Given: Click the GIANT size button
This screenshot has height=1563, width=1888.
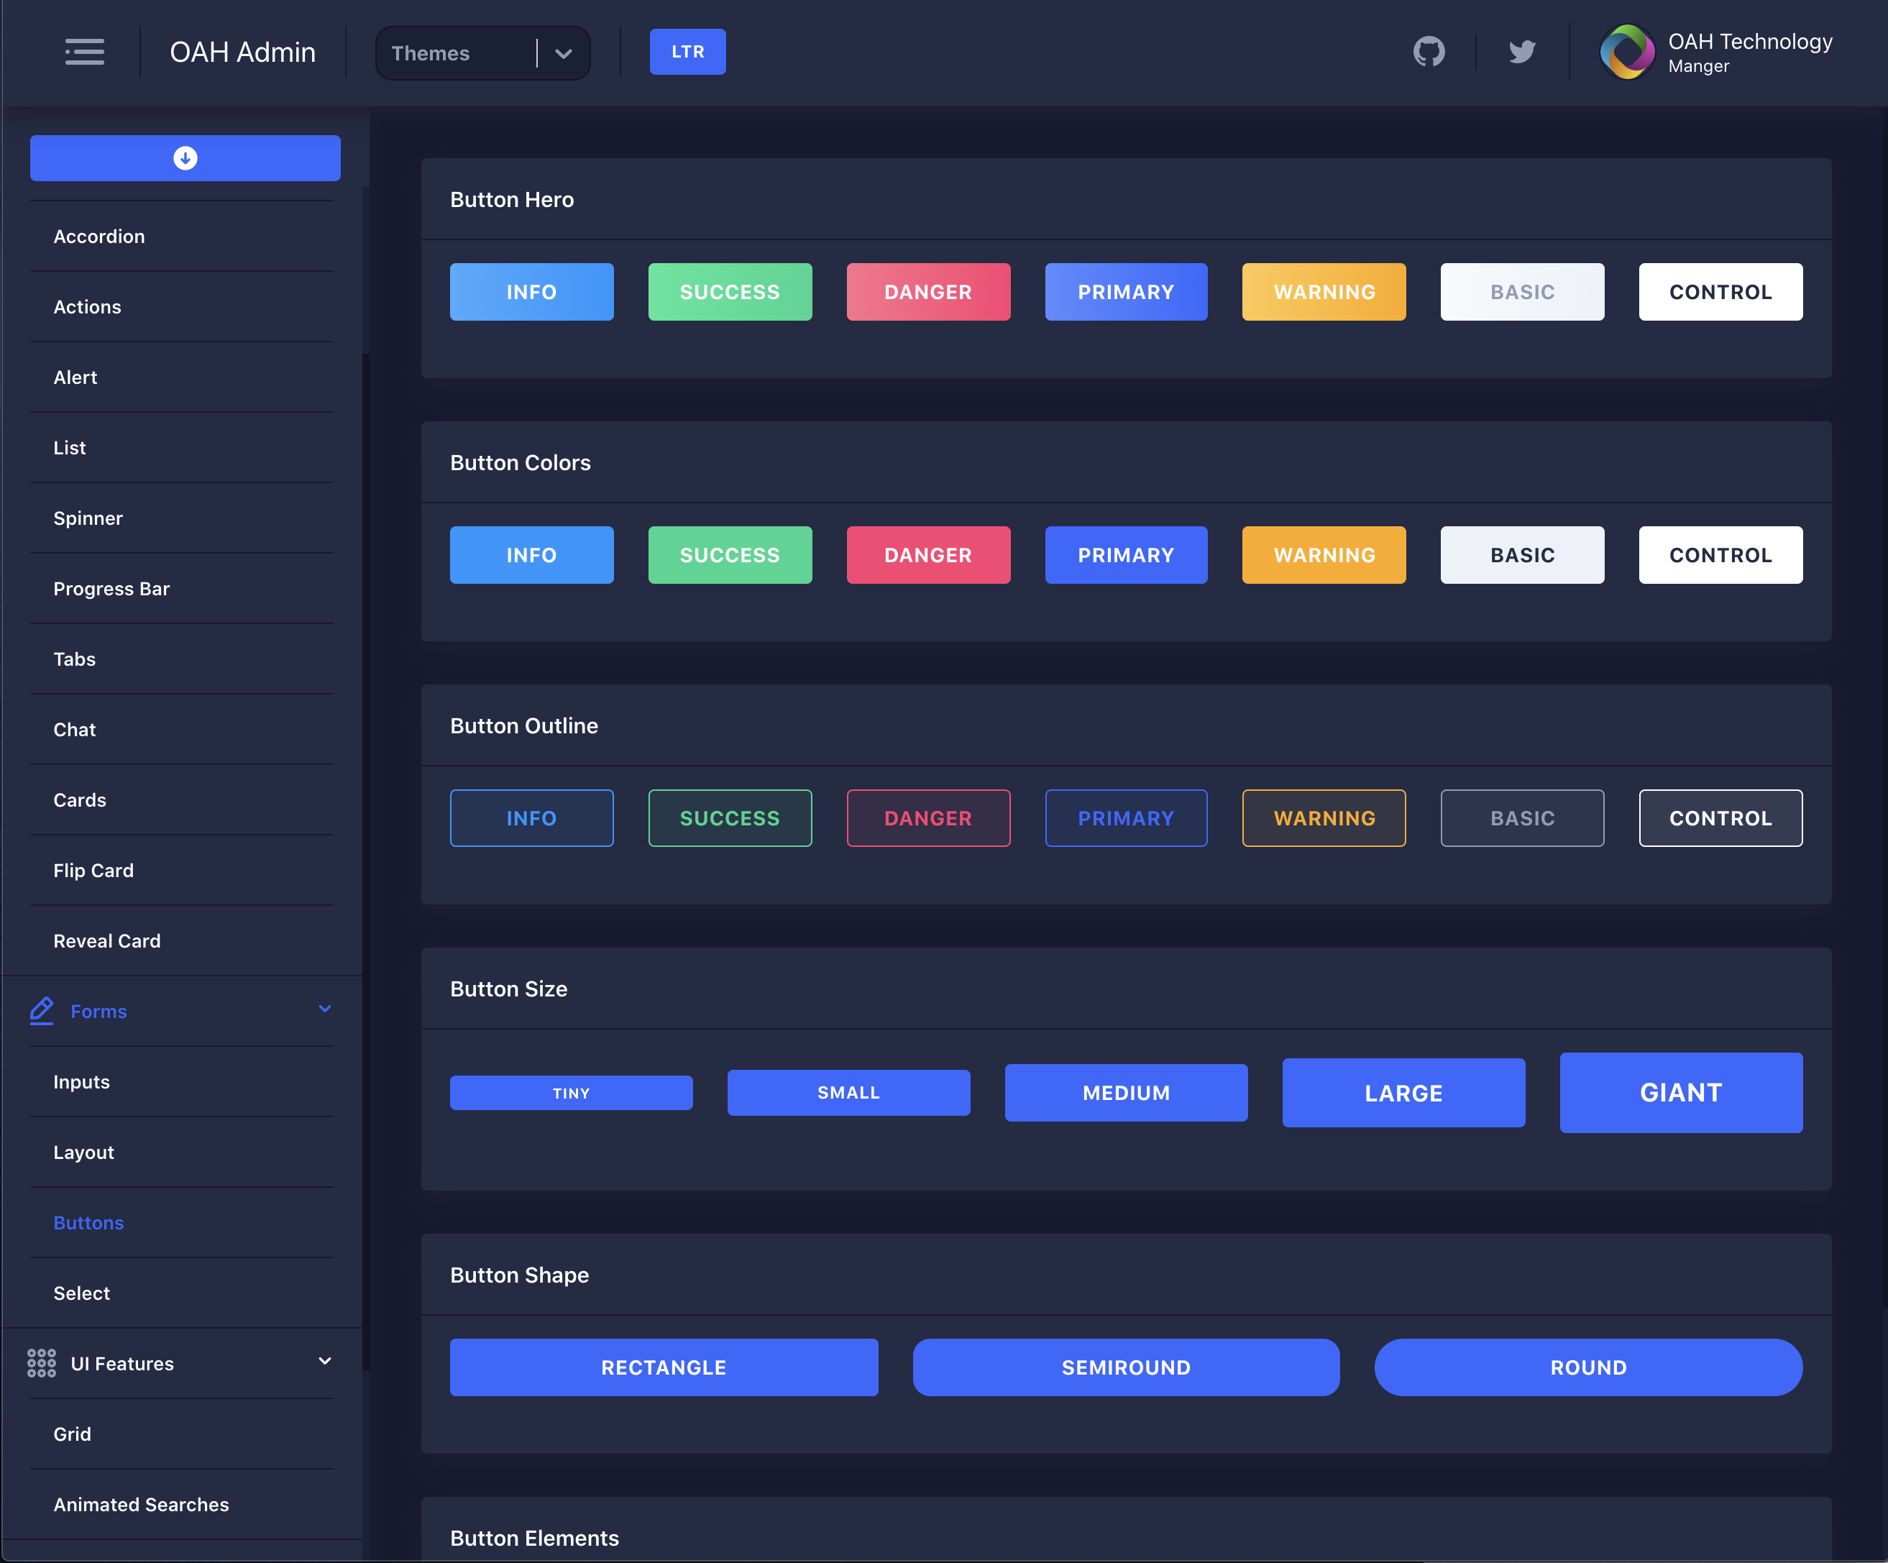Looking at the screenshot, I should (x=1680, y=1093).
